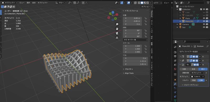Open XYZ オイラー角 rotation mode dropdown
The height and width of the screenshot is (102, 210).
(135, 40)
